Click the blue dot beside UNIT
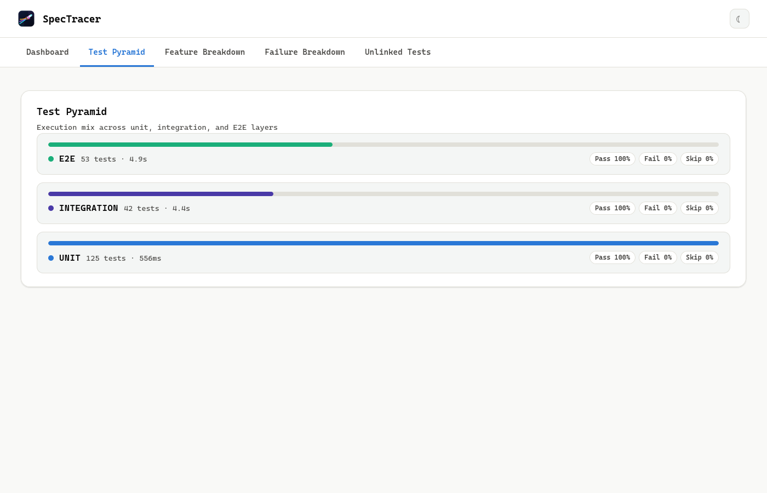Screen dimensions: 767x493 [51, 258]
